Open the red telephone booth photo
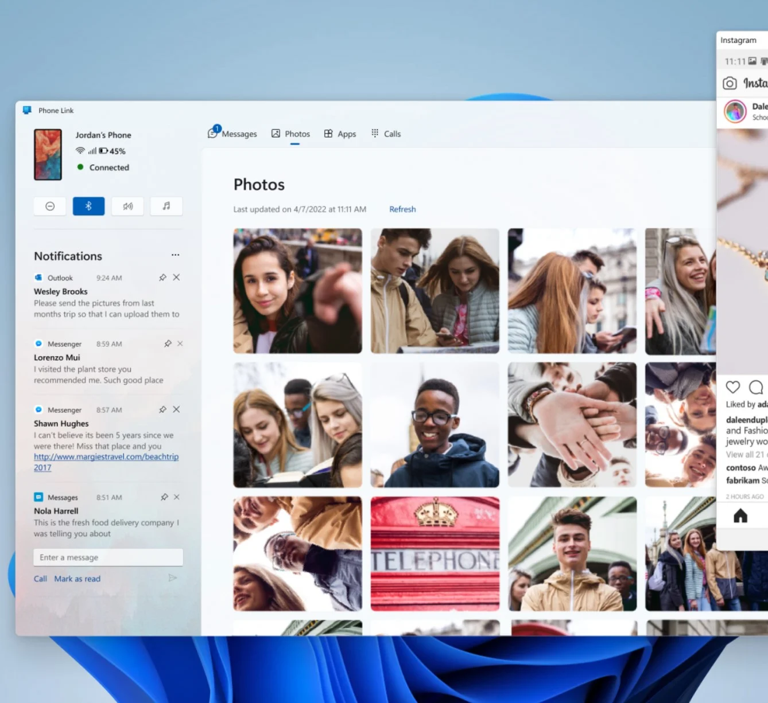Viewport: 768px width, 703px height. pos(435,553)
